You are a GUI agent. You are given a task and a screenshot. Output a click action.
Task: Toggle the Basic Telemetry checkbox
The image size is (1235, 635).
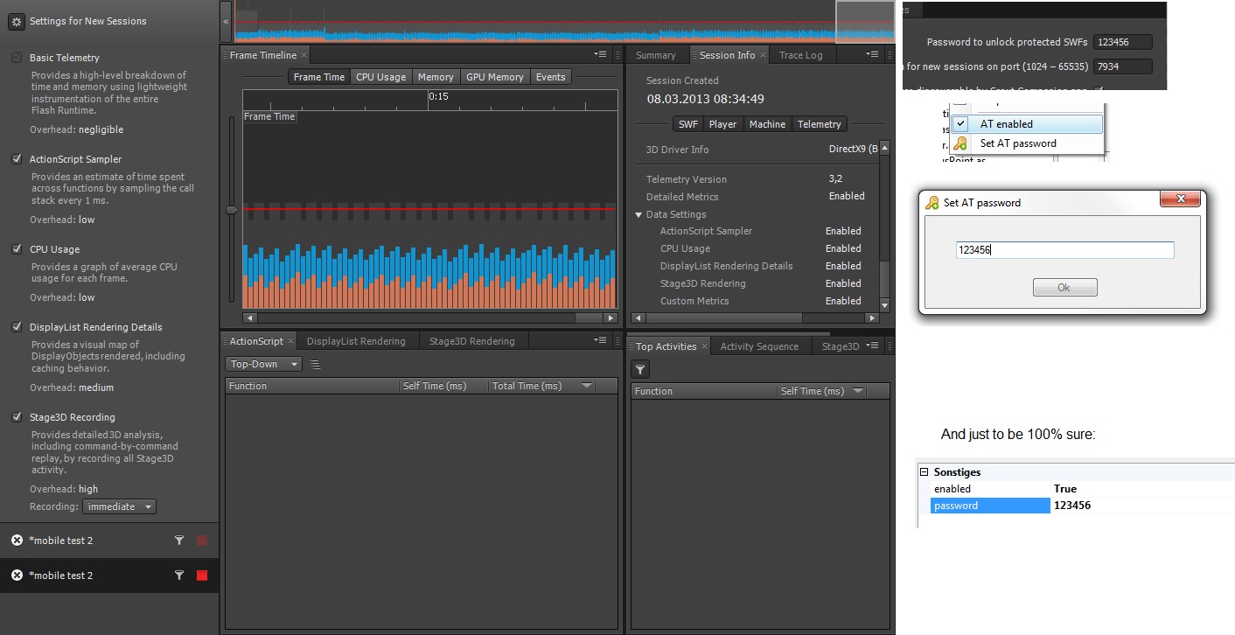click(17, 58)
